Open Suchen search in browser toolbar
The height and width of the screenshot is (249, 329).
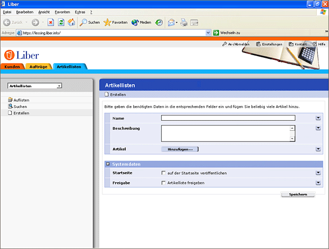[x=90, y=22]
